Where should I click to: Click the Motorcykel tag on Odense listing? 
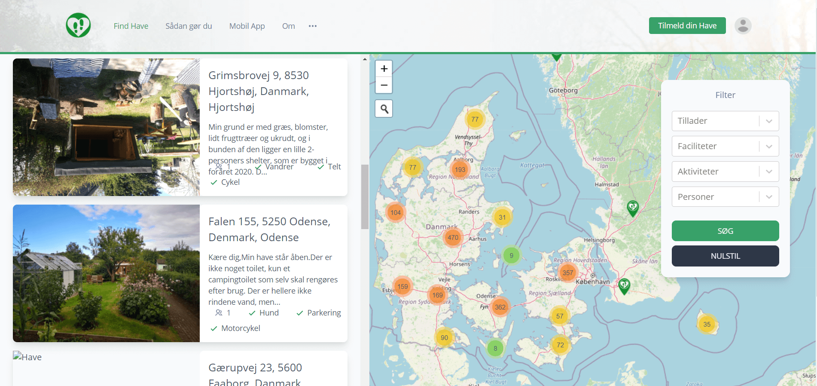(235, 328)
